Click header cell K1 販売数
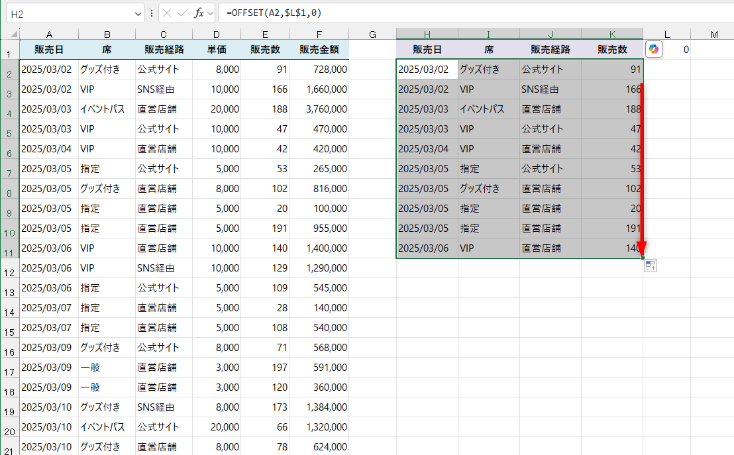 tap(612, 50)
